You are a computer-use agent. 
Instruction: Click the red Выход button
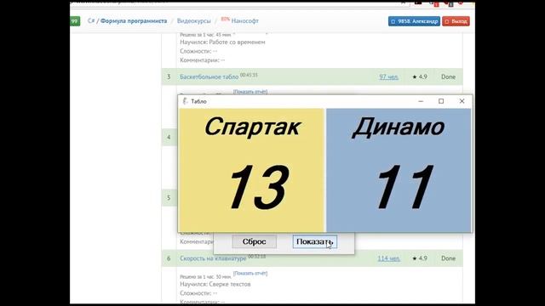tap(456, 21)
